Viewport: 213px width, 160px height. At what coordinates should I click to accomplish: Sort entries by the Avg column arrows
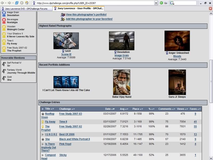(127, 109)
